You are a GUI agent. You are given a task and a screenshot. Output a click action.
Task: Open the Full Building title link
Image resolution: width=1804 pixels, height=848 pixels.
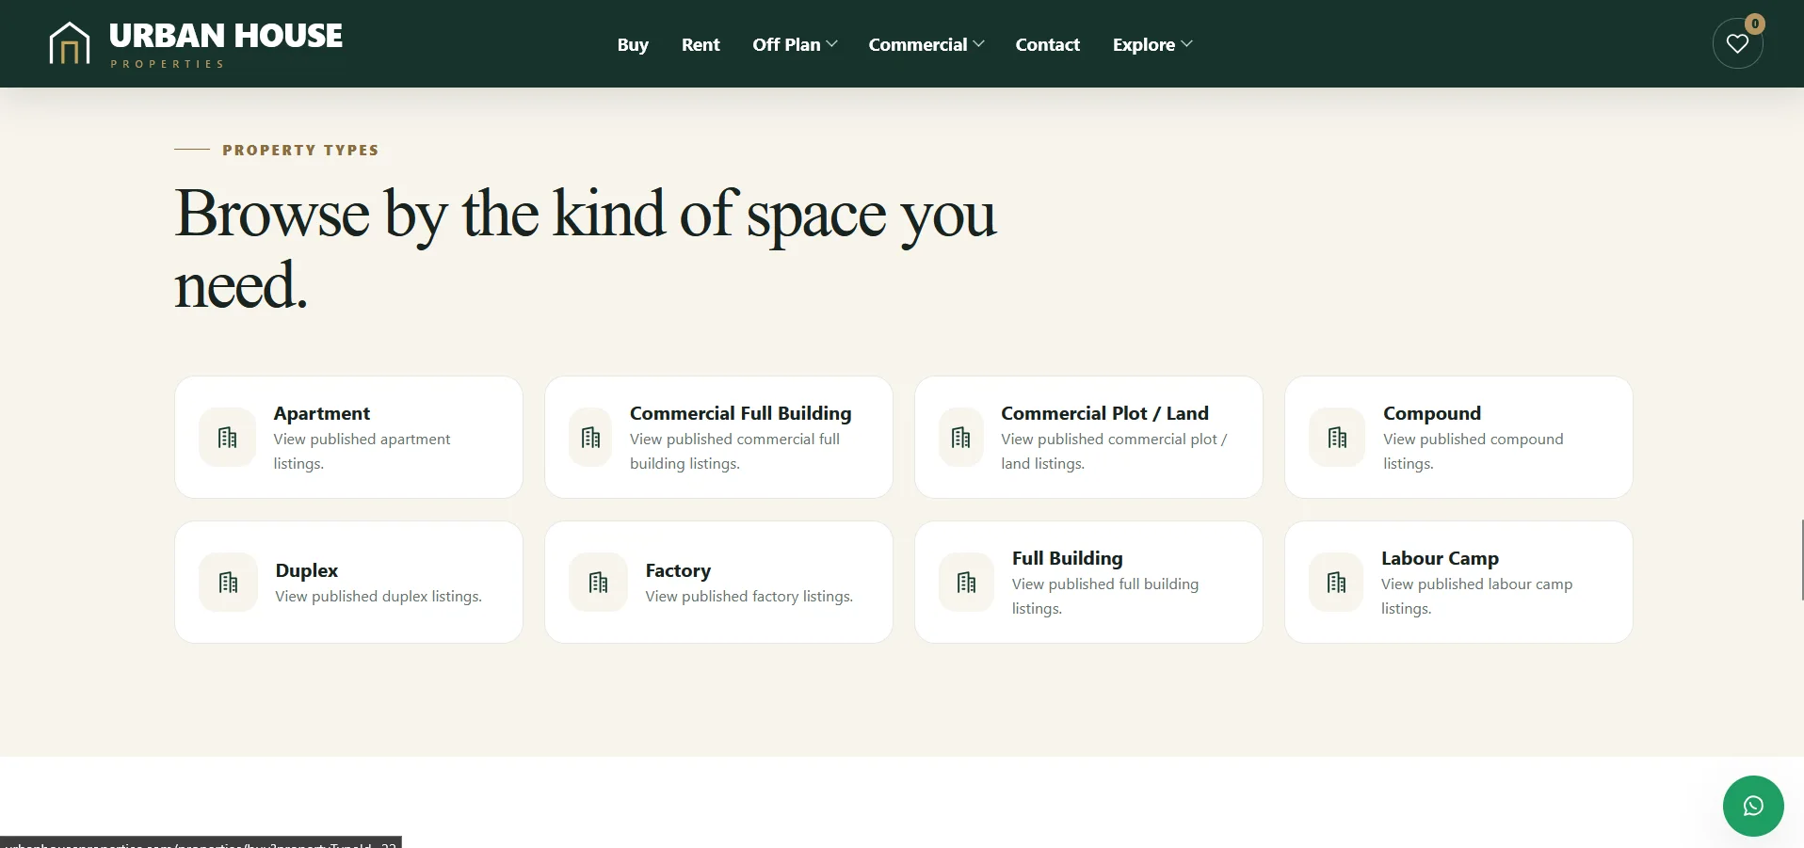[x=1068, y=558]
